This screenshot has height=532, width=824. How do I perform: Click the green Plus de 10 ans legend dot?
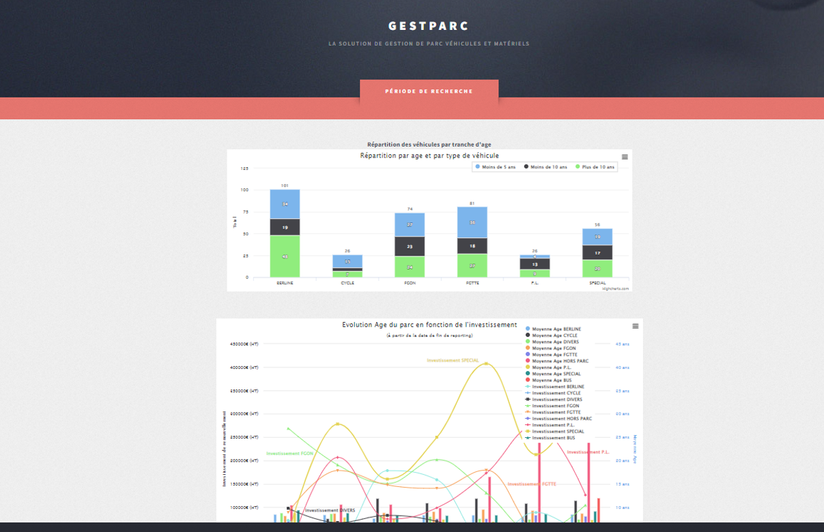click(x=578, y=166)
